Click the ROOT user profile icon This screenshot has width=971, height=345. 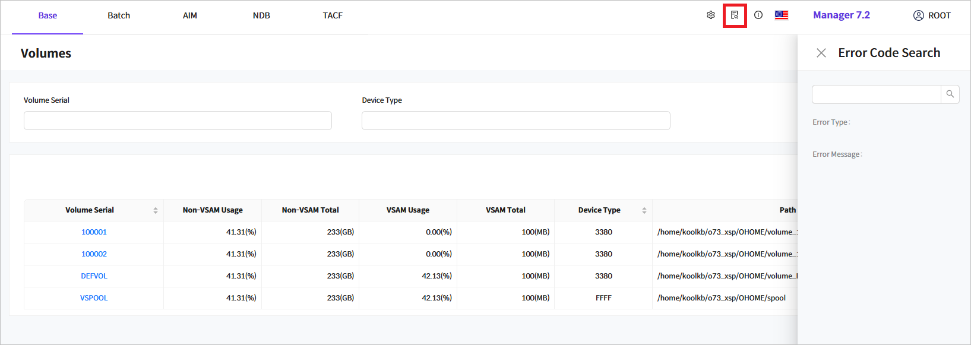(918, 15)
